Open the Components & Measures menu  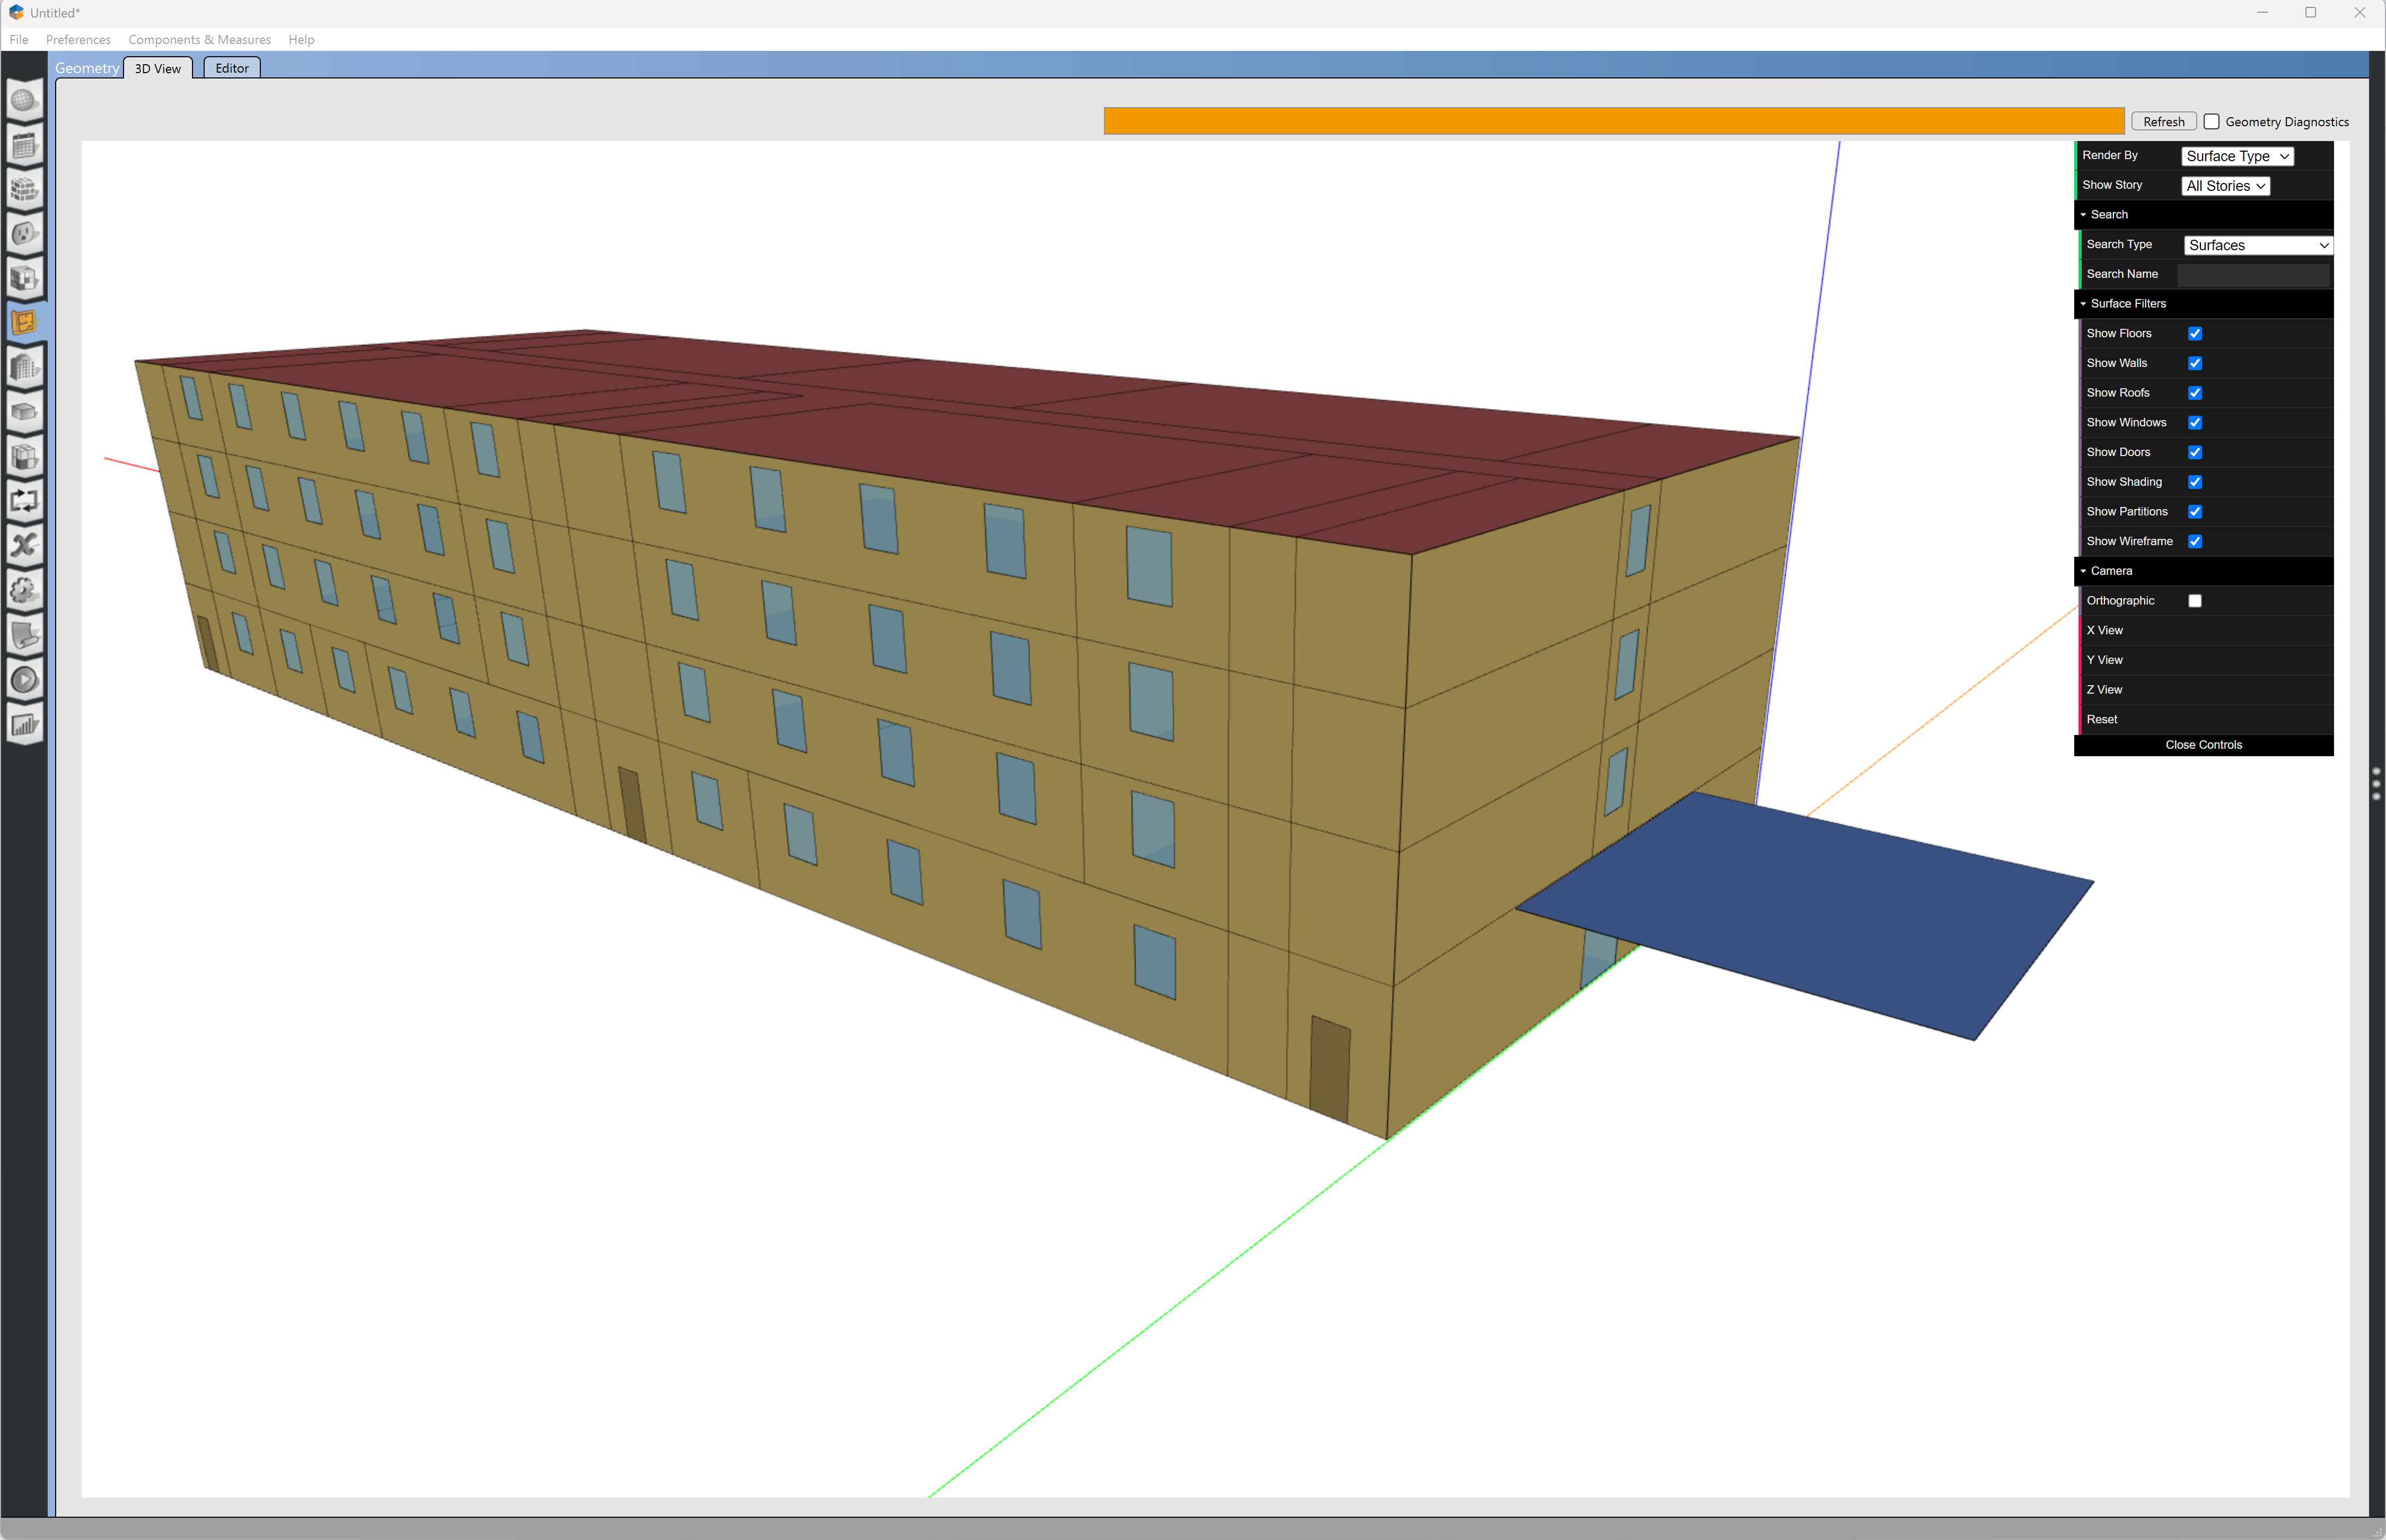click(x=199, y=40)
